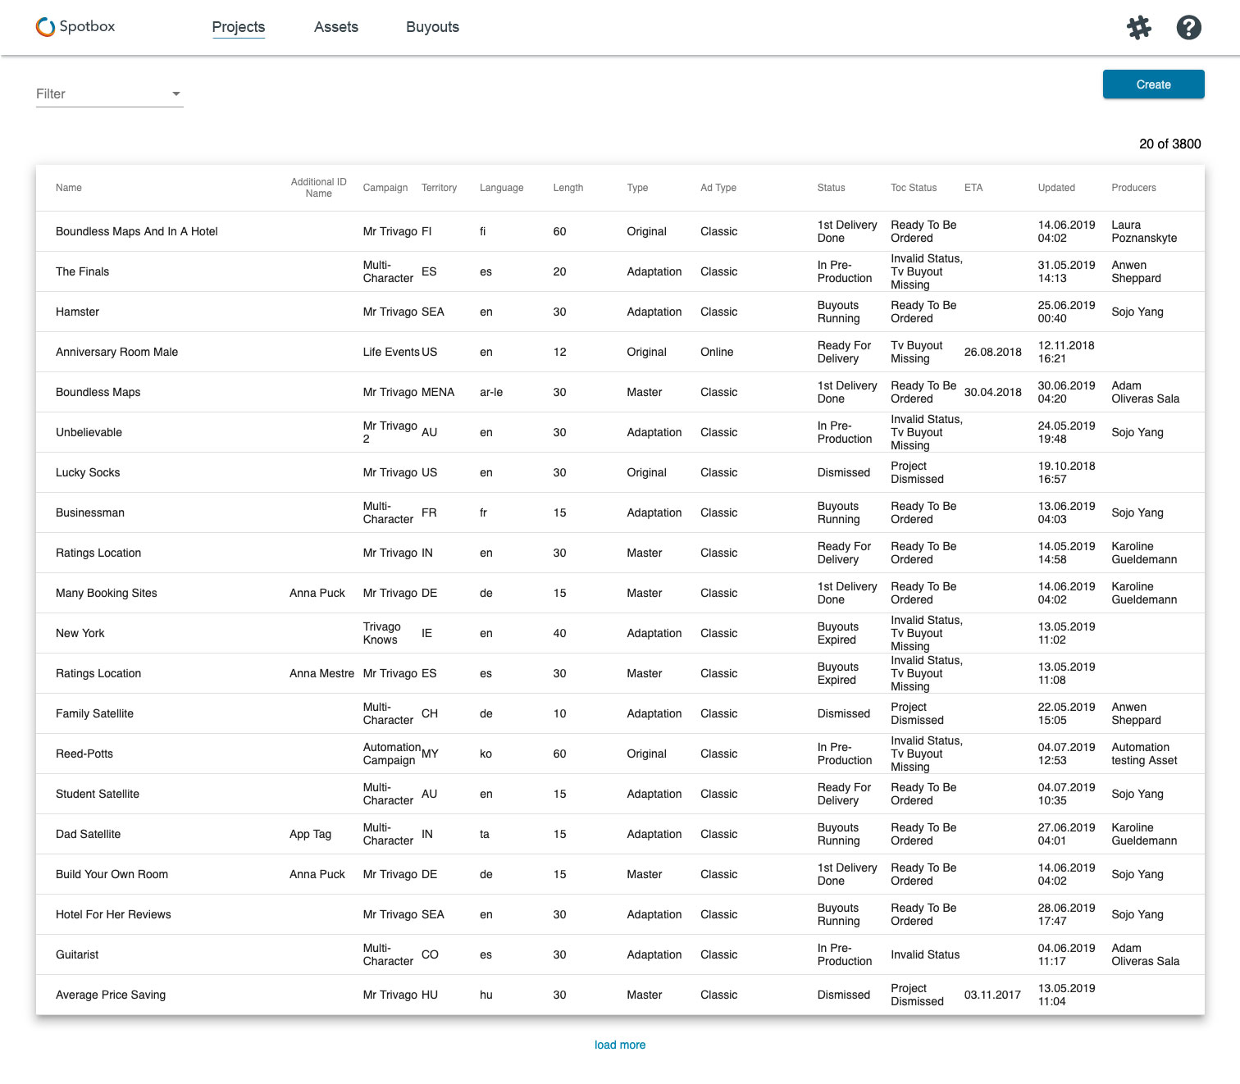Click the Spotbox logo icon

(x=43, y=26)
